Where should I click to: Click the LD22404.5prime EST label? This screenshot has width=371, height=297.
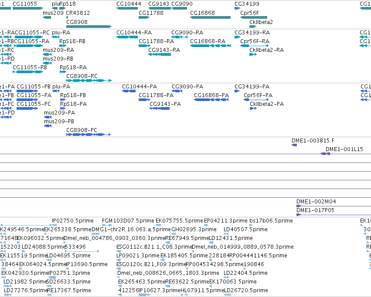[245, 273]
